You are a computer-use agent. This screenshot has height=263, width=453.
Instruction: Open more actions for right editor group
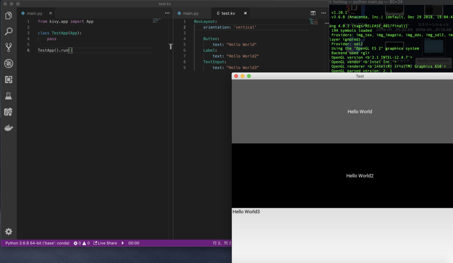tap(323, 13)
